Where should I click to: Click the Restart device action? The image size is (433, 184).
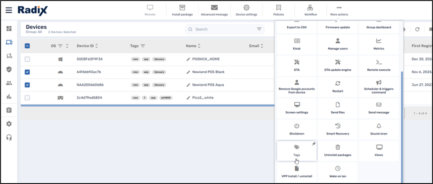pyautogui.click(x=337, y=86)
